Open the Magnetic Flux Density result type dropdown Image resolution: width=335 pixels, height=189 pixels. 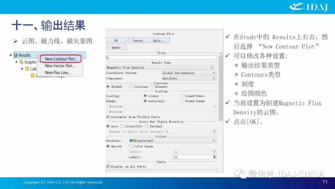click(160, 67)
